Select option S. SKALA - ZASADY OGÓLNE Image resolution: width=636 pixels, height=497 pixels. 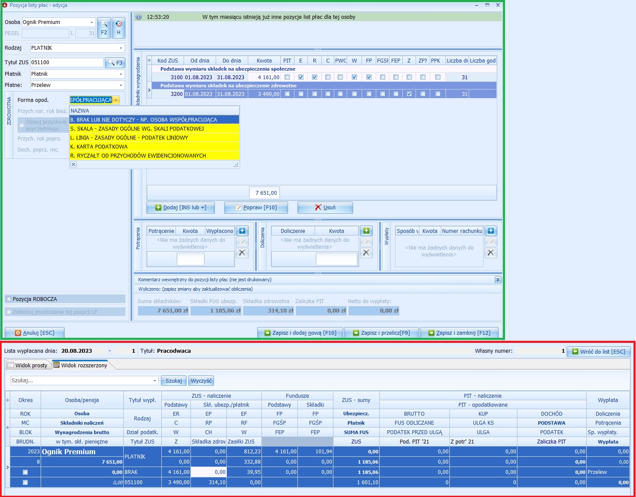pos(154,129)
